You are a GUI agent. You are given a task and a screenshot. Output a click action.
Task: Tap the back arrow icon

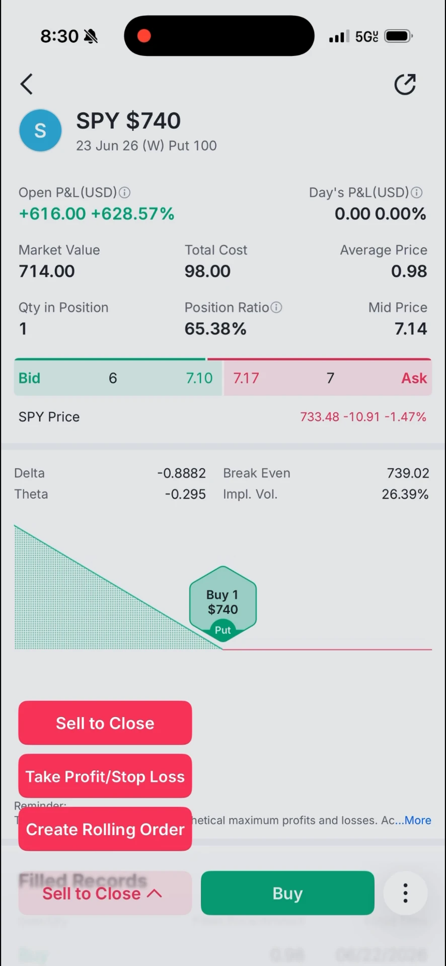point(27,84)
